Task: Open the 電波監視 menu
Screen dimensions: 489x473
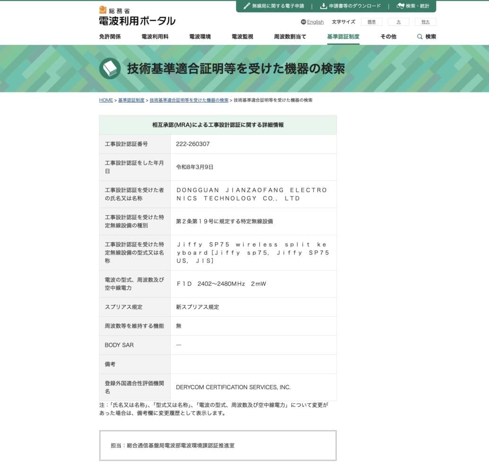Action: coord(242,36)
